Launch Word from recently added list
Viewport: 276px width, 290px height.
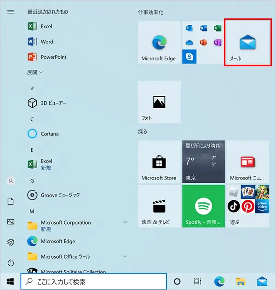click(x=40, y=41)
